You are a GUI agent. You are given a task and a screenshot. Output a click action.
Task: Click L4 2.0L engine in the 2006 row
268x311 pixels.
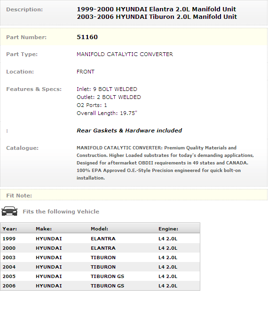[168, 286]
